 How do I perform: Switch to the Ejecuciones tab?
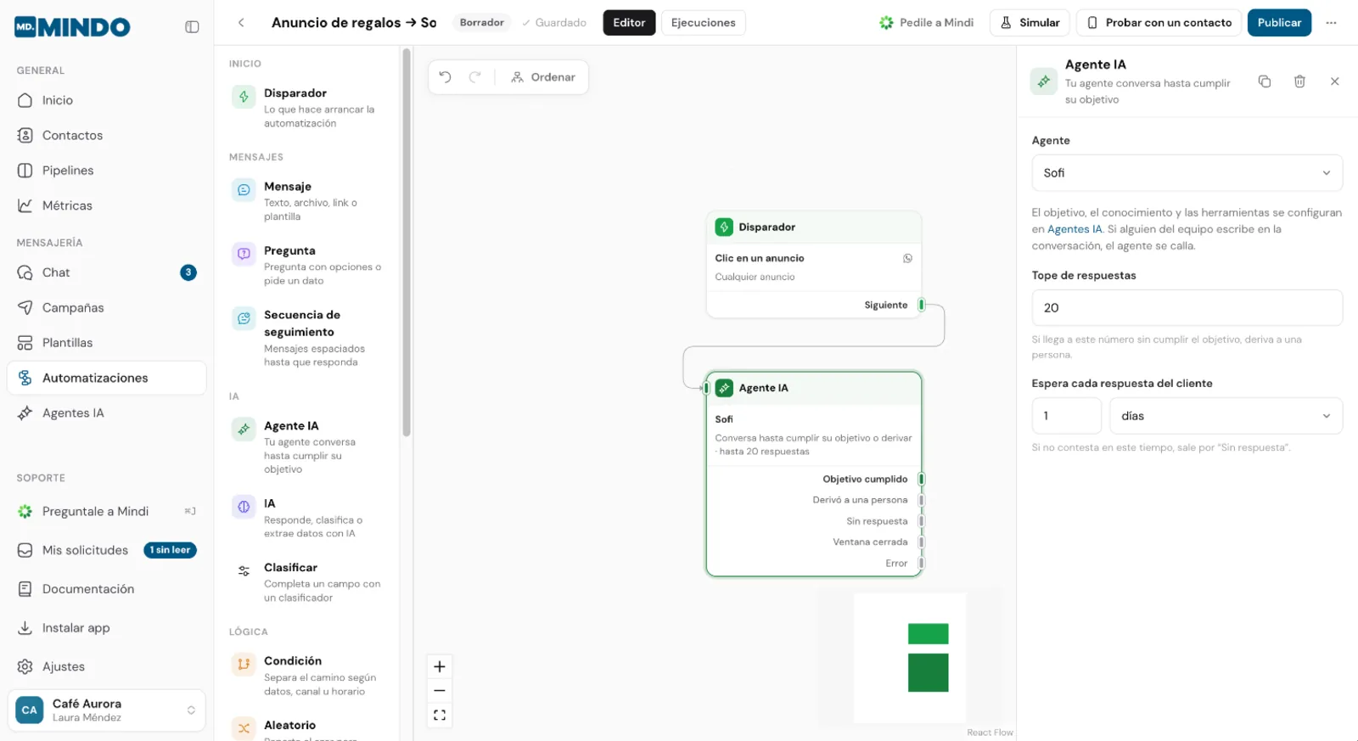click(x=703, y=23)
